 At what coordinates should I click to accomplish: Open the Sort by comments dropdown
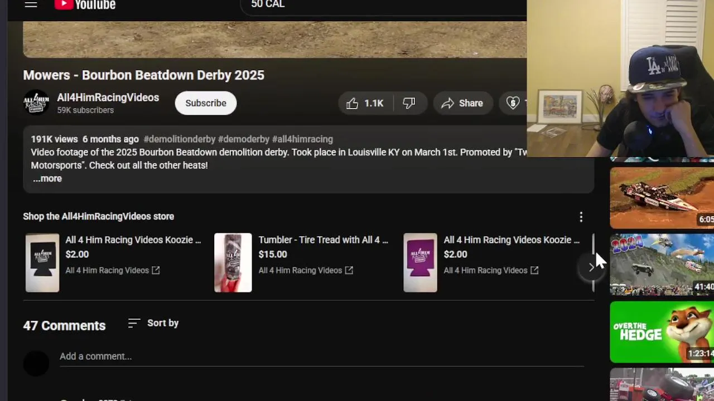tap(153, 323)
